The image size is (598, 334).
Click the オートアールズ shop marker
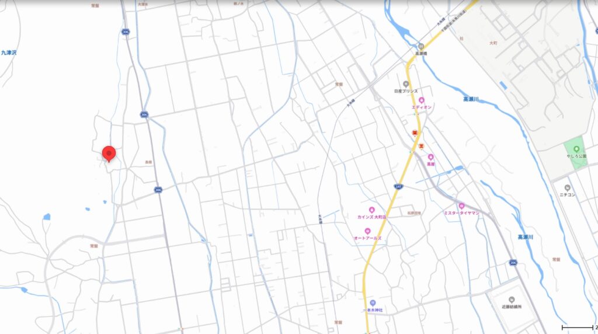(x=367, y=231)
